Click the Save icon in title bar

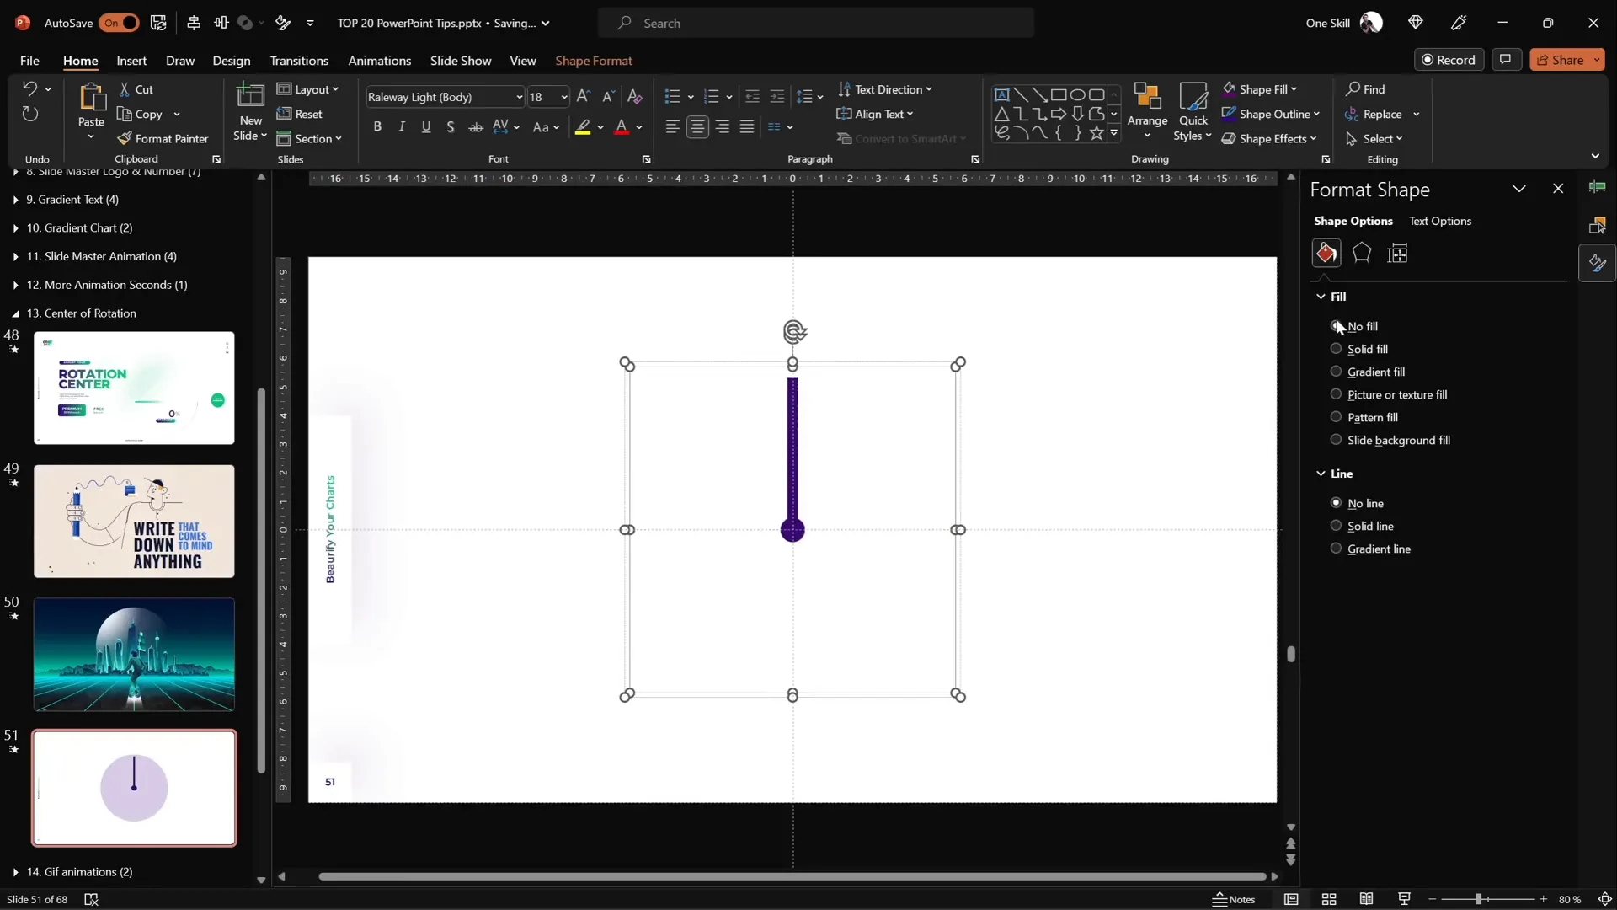click(158, 23)
